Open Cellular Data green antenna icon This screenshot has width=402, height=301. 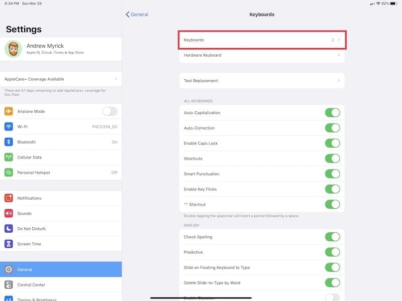pyautogui.click(x=9, y=157)
